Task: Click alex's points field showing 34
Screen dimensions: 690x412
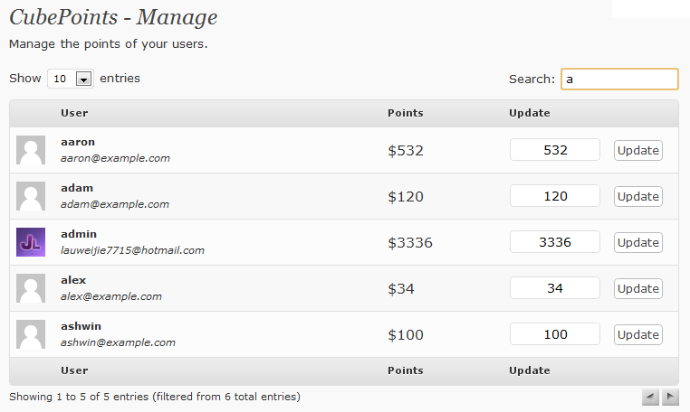Action: click(555, 288)
